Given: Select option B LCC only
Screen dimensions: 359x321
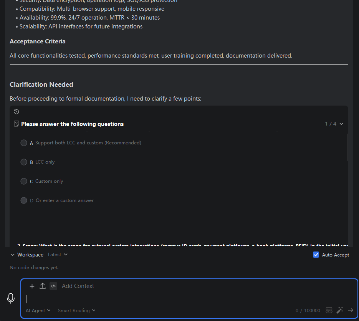Looking at the screenshot, I should 24,162.
